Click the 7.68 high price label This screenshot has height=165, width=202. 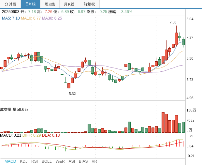tap(173, 22)
